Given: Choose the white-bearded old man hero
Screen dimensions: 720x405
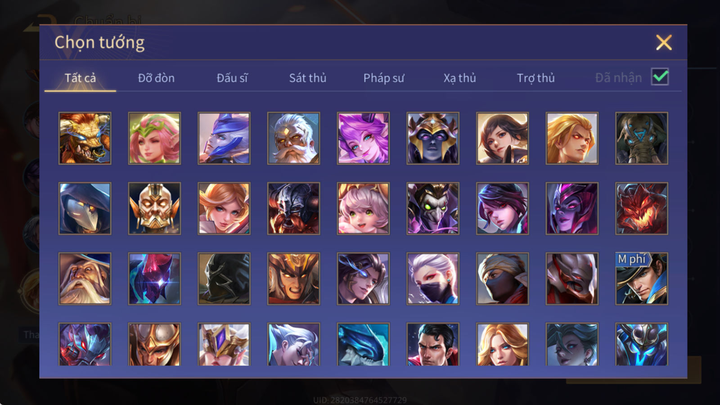Looking at the screenshot, I should coord(293,138).
